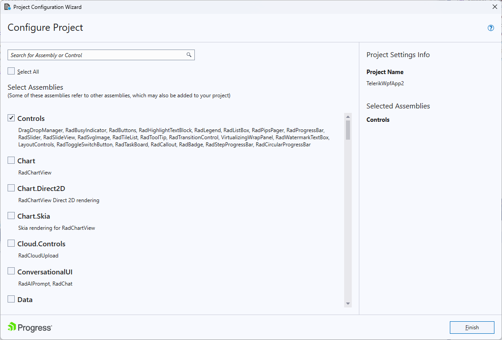
Task: Enable the ConversationalUI assembly checkbox
Action: point(11,271)
